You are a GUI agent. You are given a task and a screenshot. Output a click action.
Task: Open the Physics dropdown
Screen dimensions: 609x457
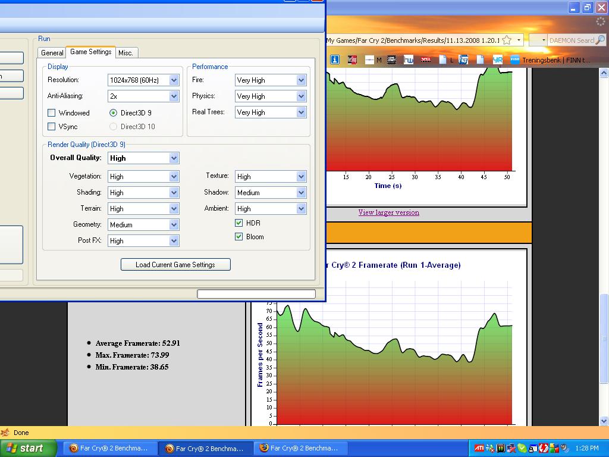pyautogui.click(x=271, y=96)
